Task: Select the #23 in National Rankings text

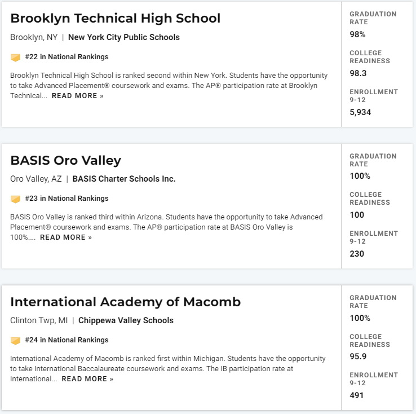Action: tap(67, 199)
